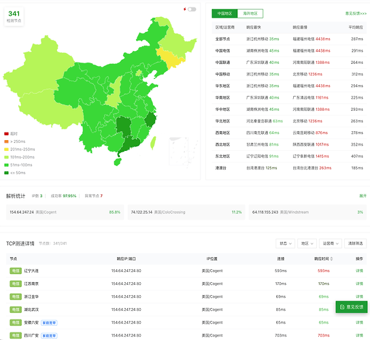
Task: Click the 电信 badge on the 浙江金华 row
Action: pyautogui.click(x=16, y=296)
